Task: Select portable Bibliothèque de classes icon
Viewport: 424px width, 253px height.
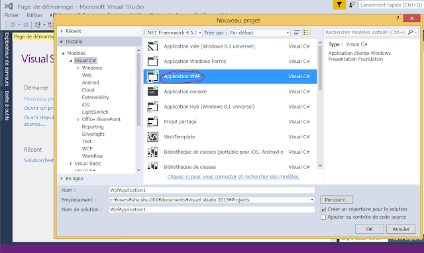Action: [x=153, y=152]
